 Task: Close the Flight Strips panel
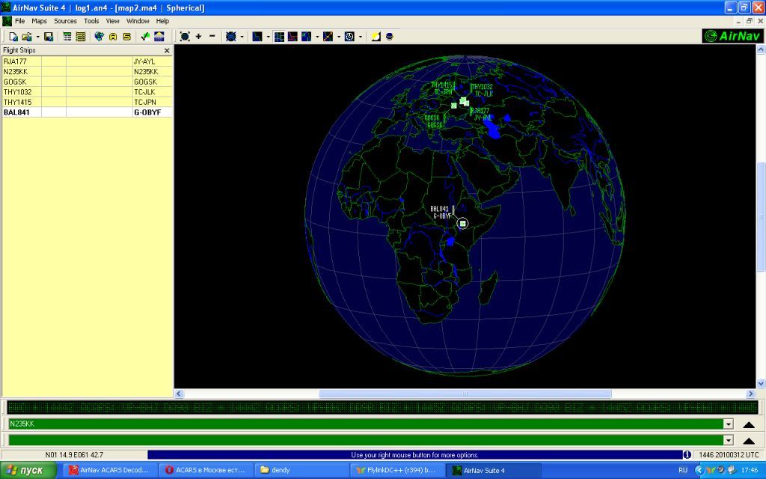coord(167,50)
